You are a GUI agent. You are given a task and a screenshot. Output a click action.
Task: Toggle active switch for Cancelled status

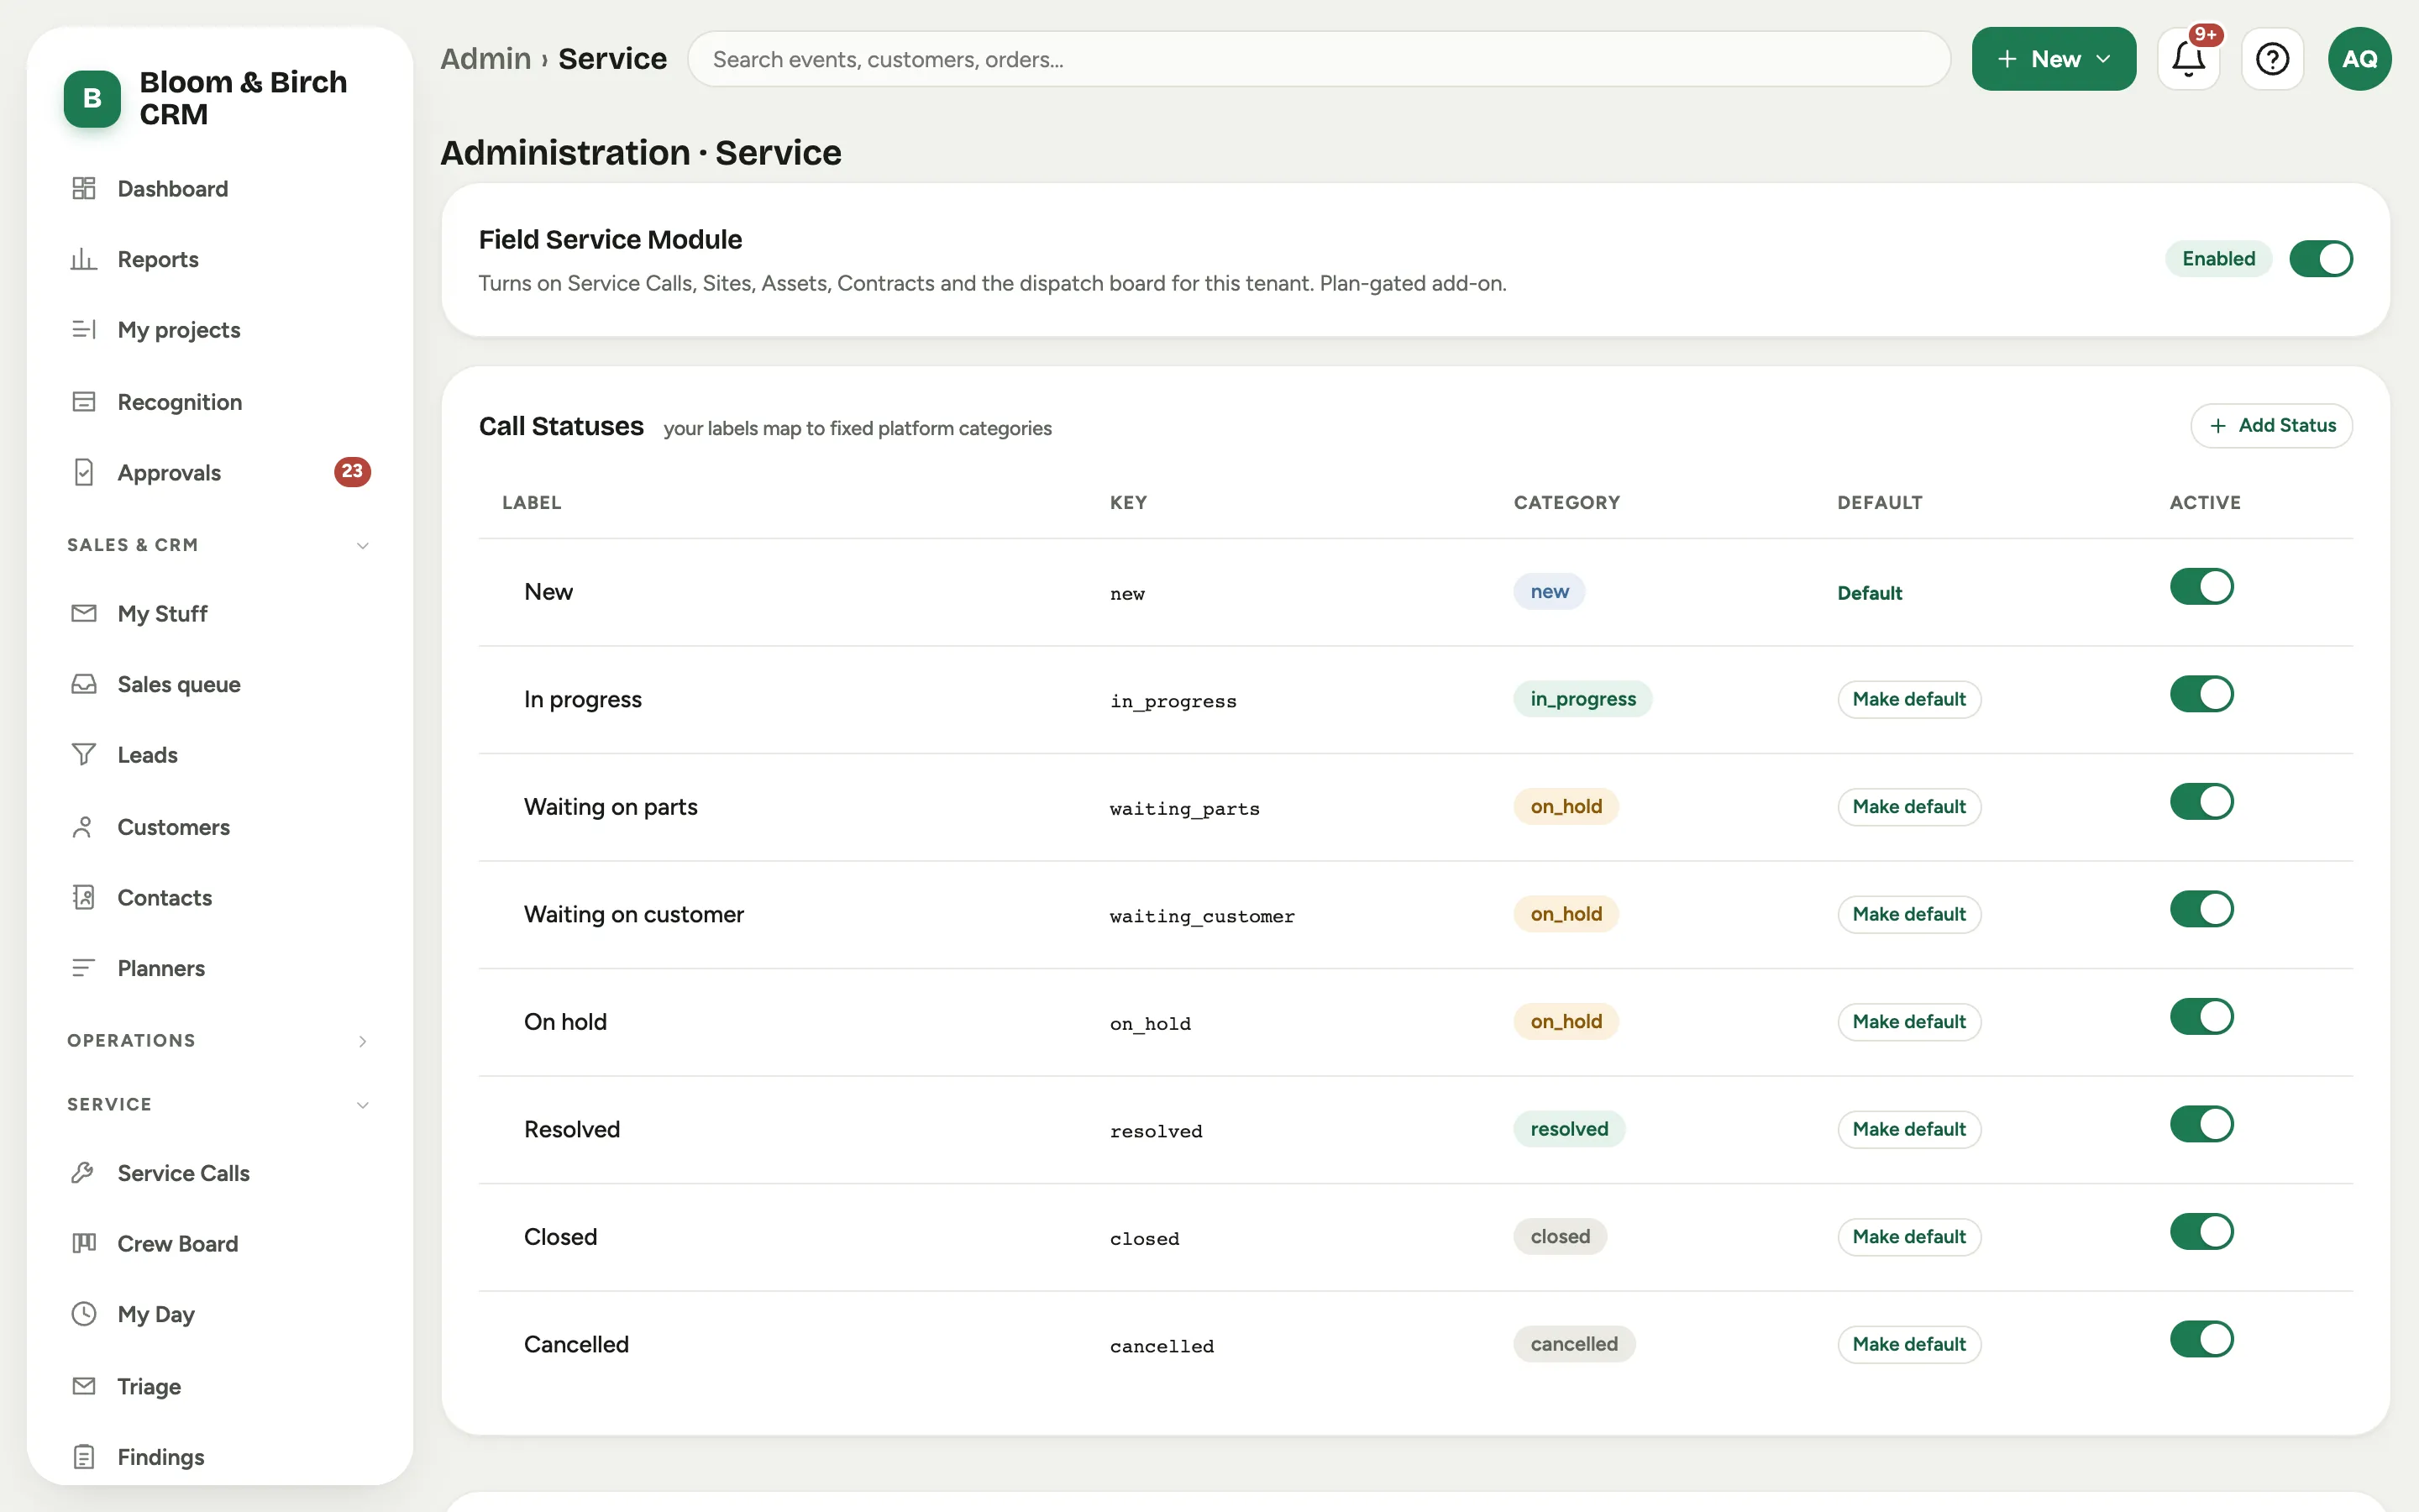point(2201,1339)
